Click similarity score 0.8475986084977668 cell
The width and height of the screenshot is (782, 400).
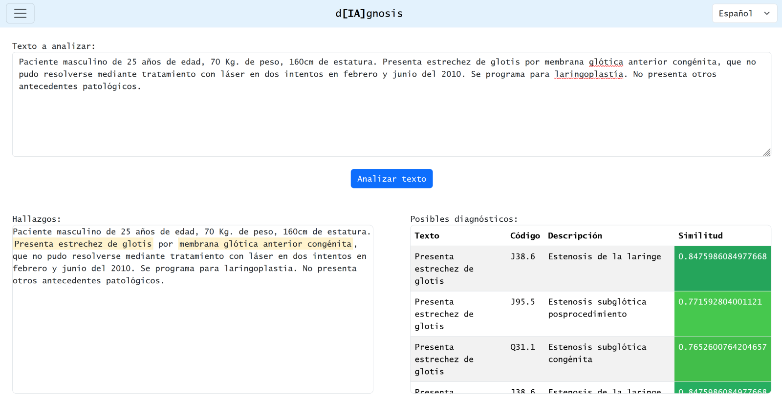[x=722, y=257]
